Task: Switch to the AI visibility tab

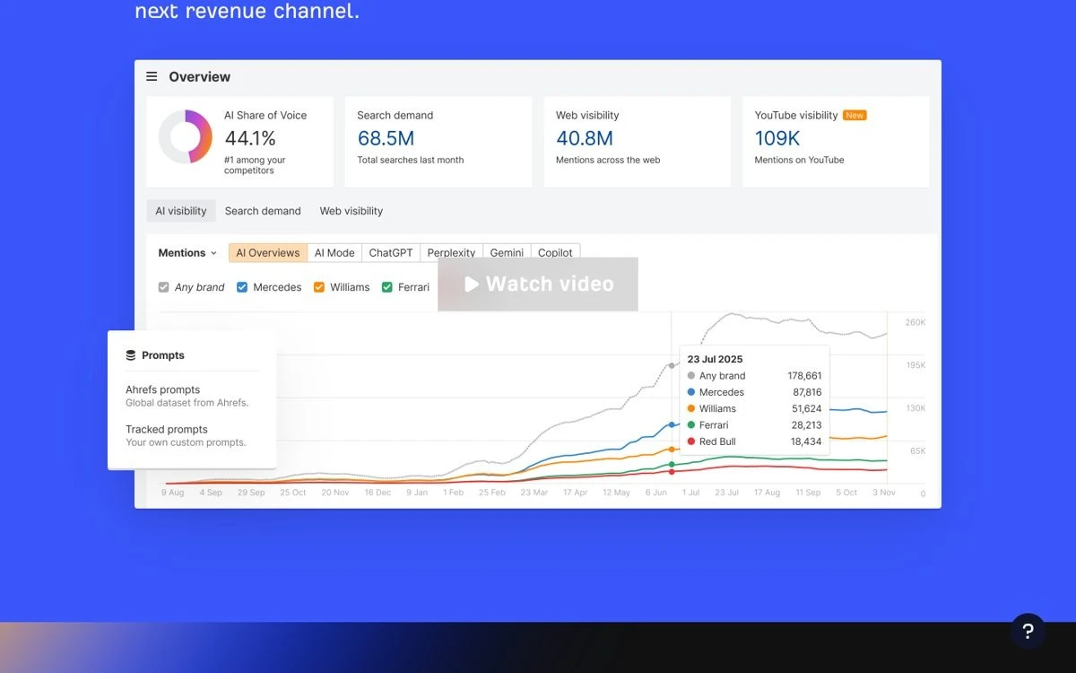Action: 181,211
